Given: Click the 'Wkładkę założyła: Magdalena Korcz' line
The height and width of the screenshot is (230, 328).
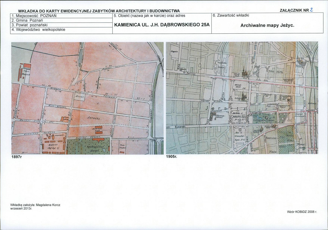Looking at the screenshot, I should 35,205.
